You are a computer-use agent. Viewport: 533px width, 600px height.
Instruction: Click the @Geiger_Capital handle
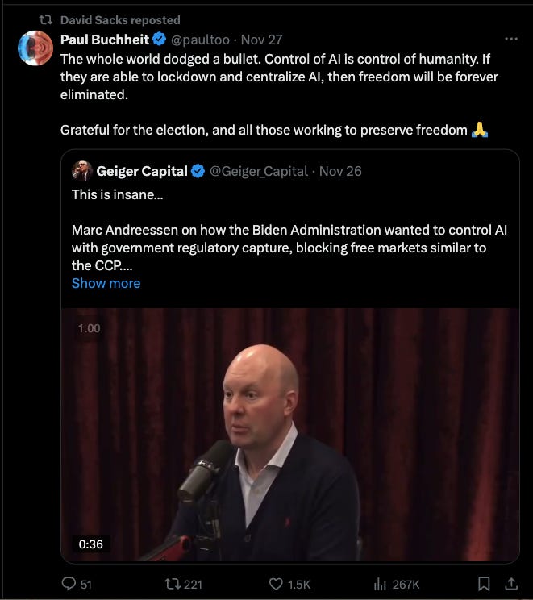tap(259, 171)
